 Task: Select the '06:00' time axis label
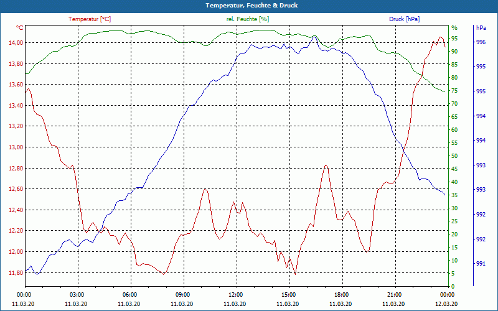[x=129, y=294]
